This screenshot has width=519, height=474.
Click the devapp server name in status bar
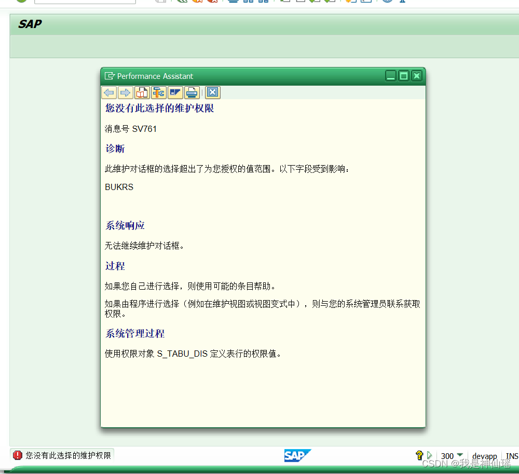(484, 455)
